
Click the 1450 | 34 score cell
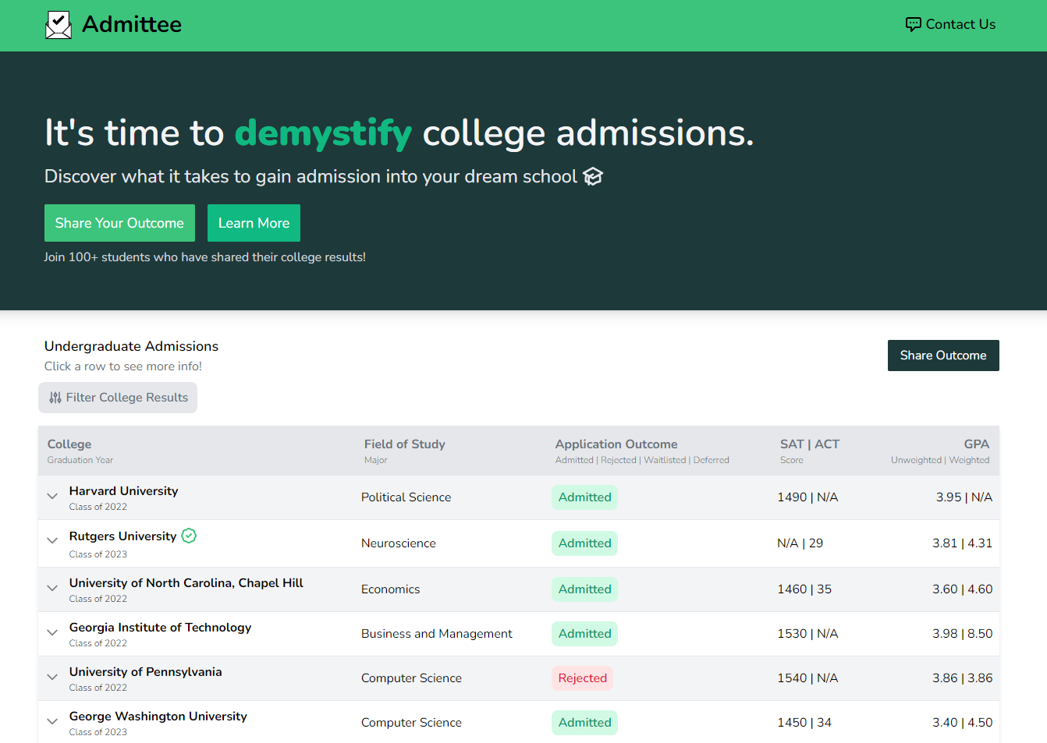point(804,723)
